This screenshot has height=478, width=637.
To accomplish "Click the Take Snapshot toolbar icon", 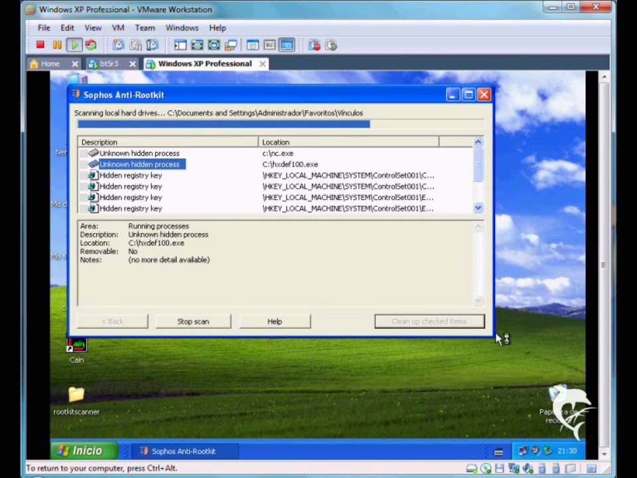I will 118,44.
